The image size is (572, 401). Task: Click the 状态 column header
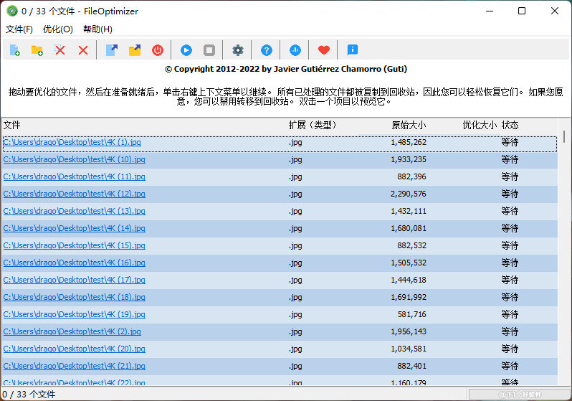(510, 126)
